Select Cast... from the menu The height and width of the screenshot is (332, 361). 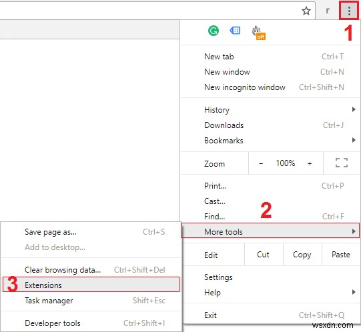click(270, 201)
